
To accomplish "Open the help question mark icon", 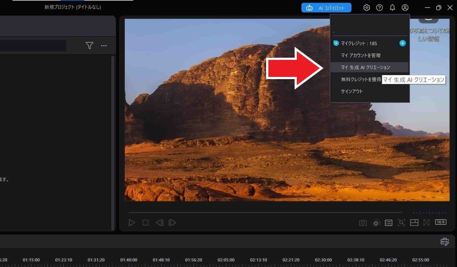I will click(379, 8).
